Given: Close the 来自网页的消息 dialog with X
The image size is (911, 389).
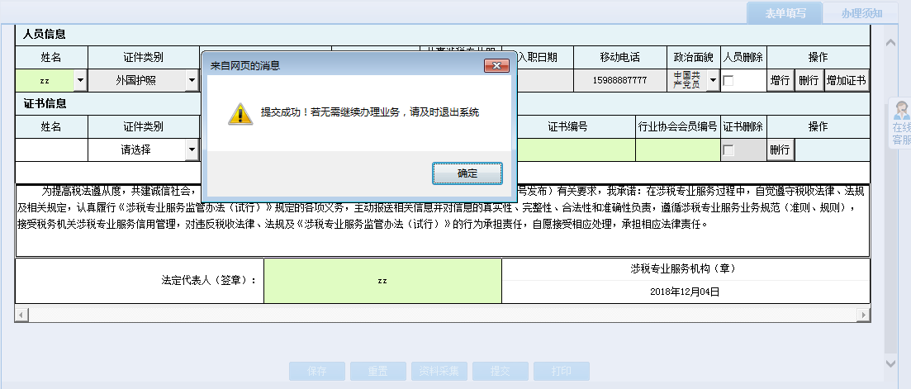Looking at the screenshot, I should (x=495, y=65).
